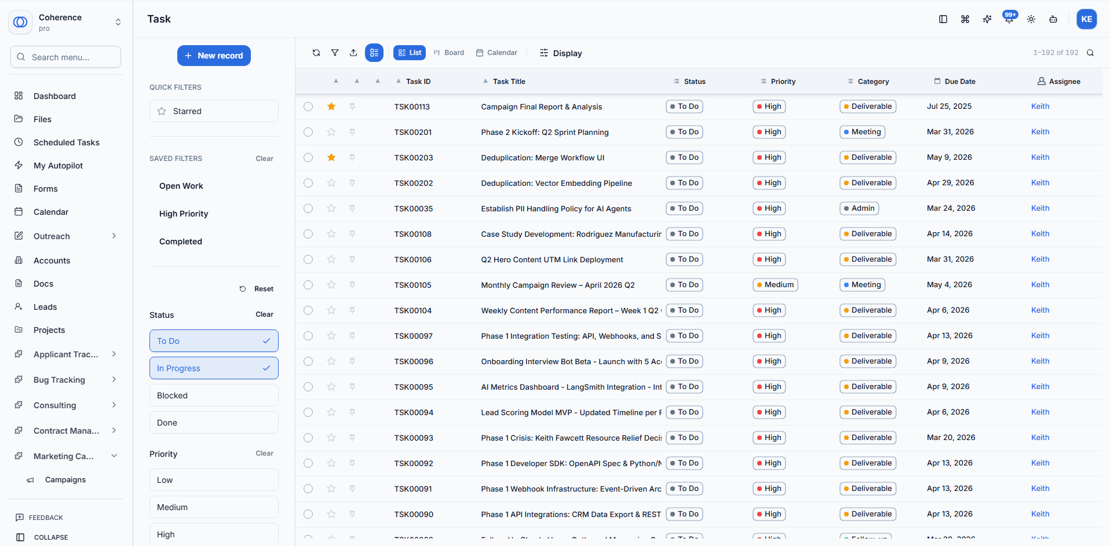Open the Display options button

click(561, 53)
